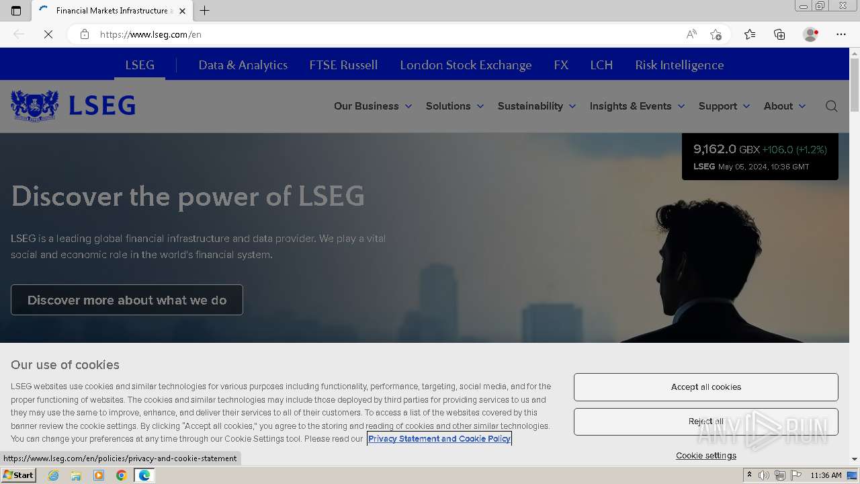Open Privacy Statement and Cookie Policy link
Image resolution: width=860 pixels, height=484 pixels.
[x=439, y=439]
